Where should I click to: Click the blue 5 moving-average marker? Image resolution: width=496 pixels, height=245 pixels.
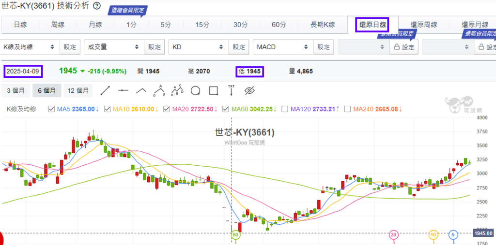(x=453, y=235)
